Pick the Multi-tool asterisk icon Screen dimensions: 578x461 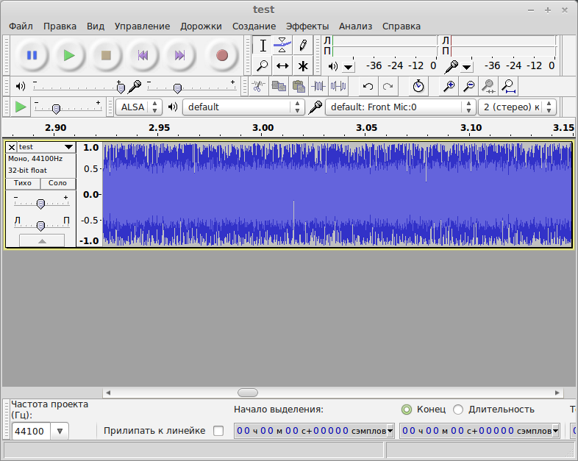pyautogui.click(x=302, y=65)
